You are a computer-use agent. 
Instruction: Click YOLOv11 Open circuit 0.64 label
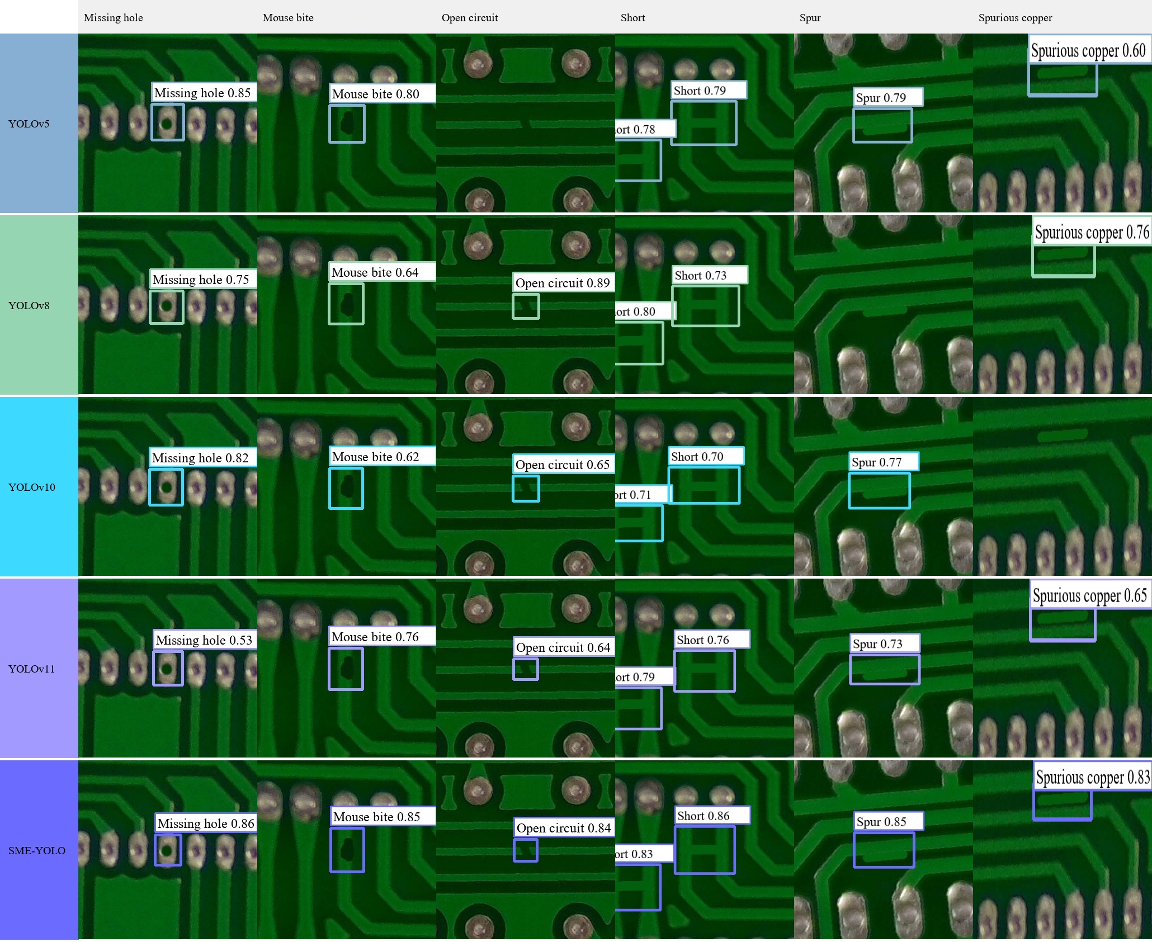(563, 647)
